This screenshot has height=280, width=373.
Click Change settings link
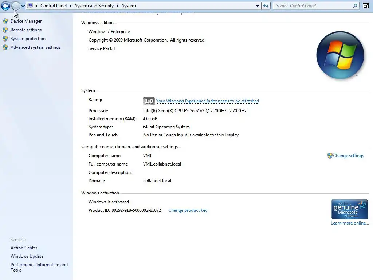point(348,156)
